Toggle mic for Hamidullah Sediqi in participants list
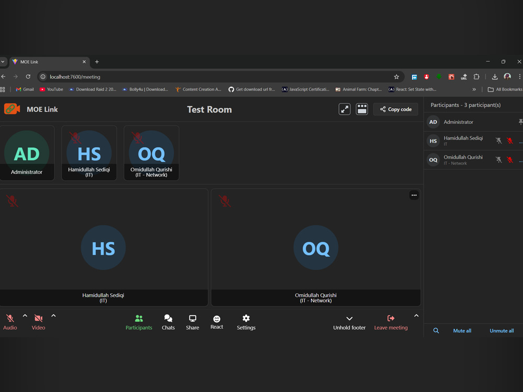Image resolution: width=523 pixels, height=392 pixels. (x=510, y=141)
